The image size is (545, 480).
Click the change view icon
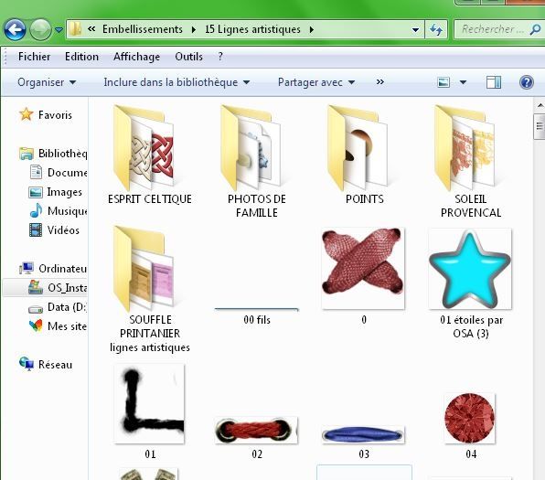(x=443, y=82)
